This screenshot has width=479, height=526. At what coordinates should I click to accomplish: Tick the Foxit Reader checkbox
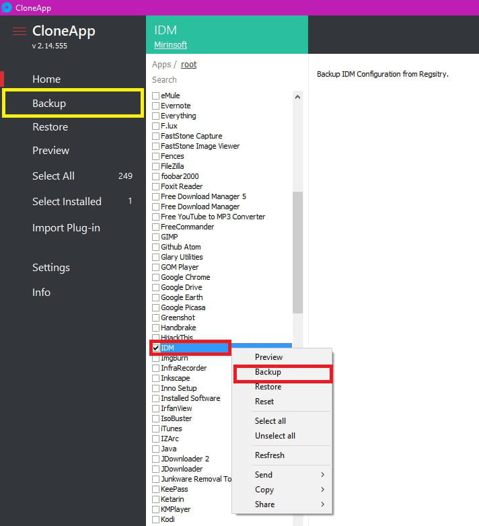(155, 186)
